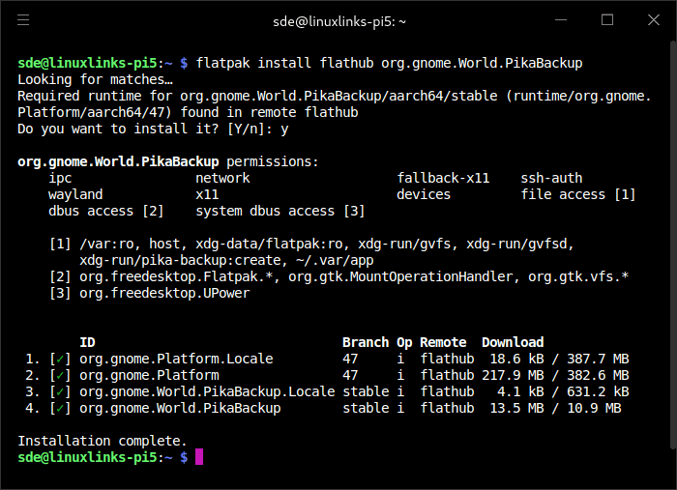Click '4.1 kB / 631.2 kB' download value
Image resolution: width=677 pixels, height=490 pixels.
point(563,391)
